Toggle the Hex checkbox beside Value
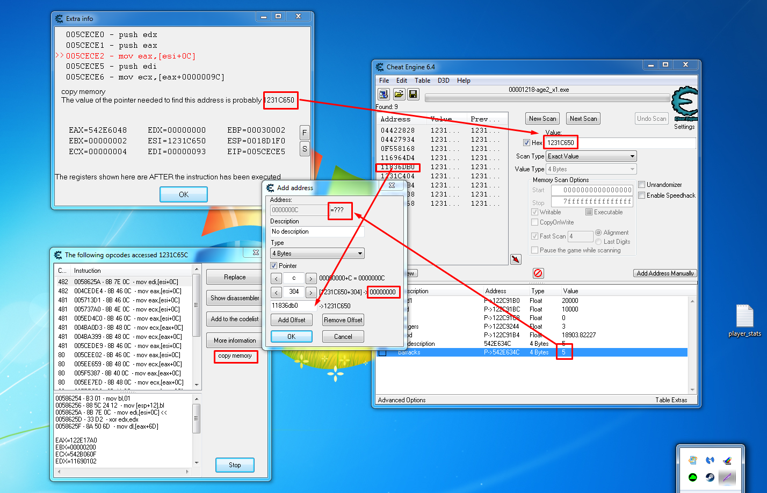This screenshot has height=493, width=767. coord(526,143)
